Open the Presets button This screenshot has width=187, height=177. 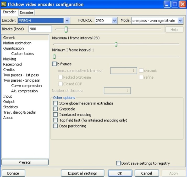coord(25,162)
